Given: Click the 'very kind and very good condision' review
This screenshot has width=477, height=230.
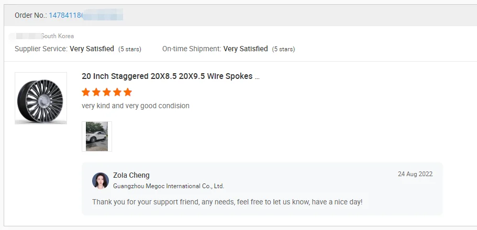Looking at the screenshot, I should point(136,106).
